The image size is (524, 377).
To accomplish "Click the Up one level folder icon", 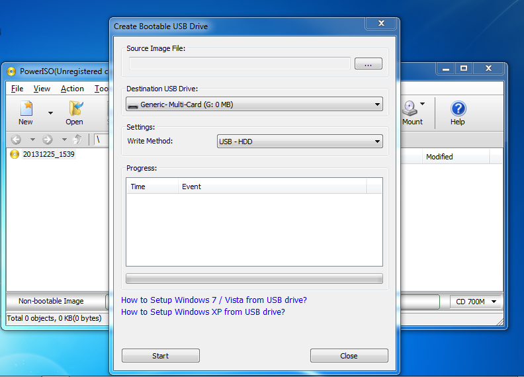I will pyautogui.click(x=77, y=139).
